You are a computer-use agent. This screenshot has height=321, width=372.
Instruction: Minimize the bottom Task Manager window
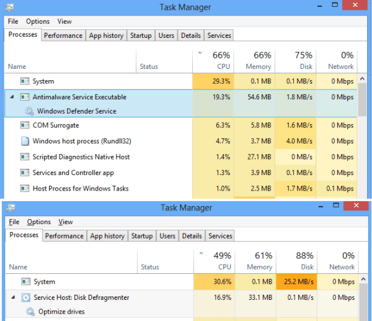tap(321, 207)
